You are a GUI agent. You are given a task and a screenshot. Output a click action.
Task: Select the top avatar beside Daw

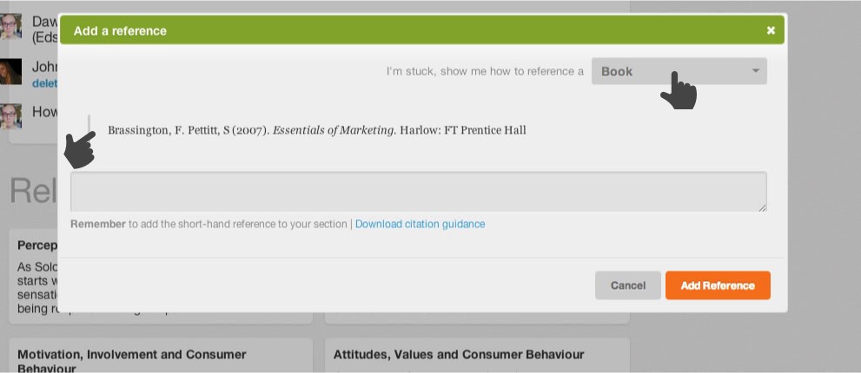coord(10,26)
